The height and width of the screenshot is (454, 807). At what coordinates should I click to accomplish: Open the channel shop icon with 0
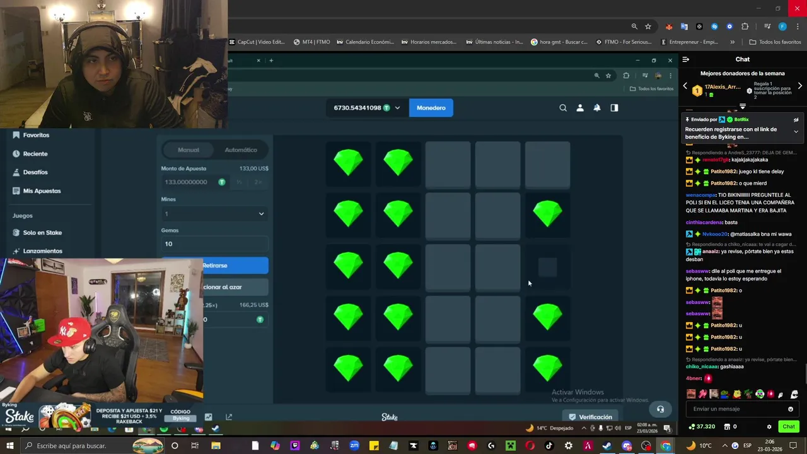click(x=729, y=427)
